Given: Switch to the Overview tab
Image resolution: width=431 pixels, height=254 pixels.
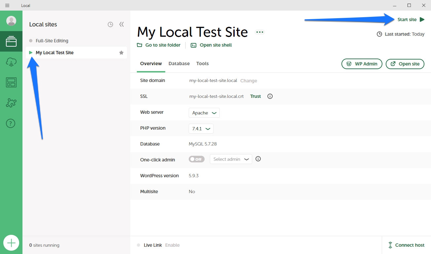Looking at the screenshot, I should click(x=151, y=63).
